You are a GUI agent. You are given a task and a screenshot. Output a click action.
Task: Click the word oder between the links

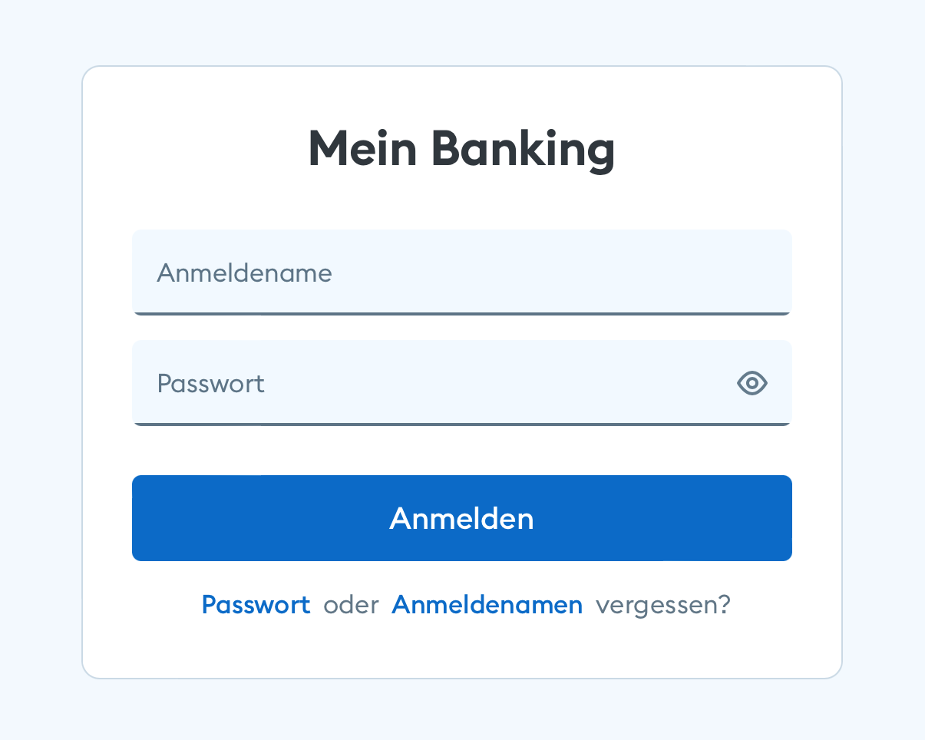pyautogui.click(x=351, y=605)
